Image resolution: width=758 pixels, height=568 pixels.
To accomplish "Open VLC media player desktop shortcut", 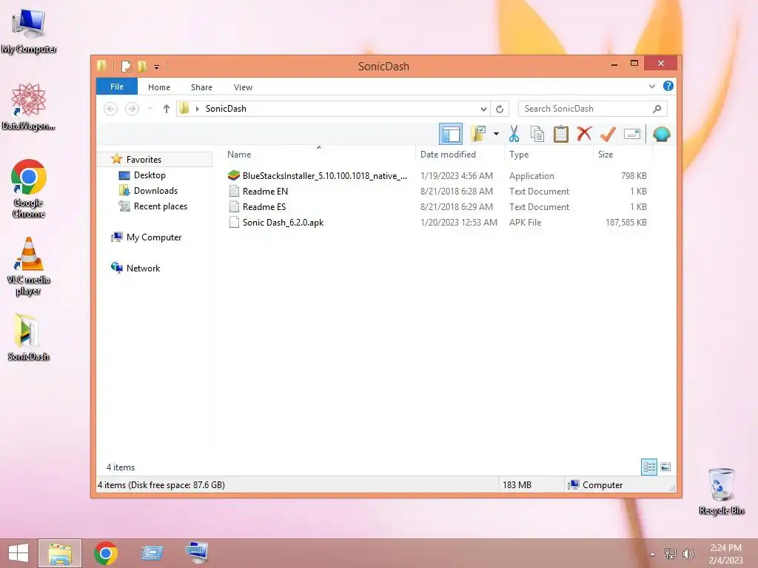I will (x=29, y=266).
